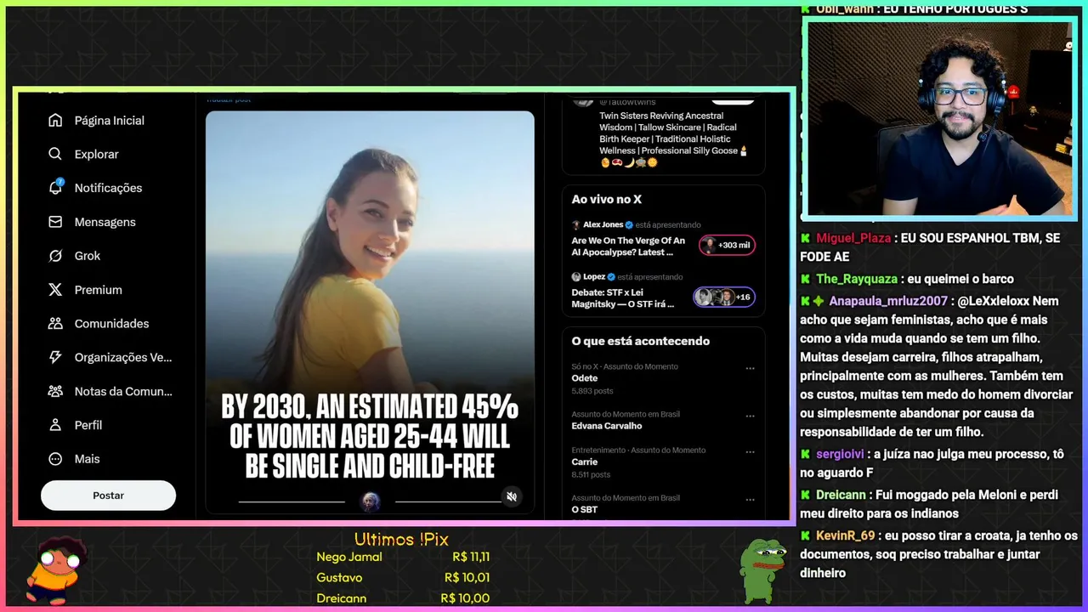
Task: Click the O que está acontecendo heading
Action: click(x=640, y=341)
